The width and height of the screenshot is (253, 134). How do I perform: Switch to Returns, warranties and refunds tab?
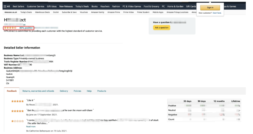coord(38,91)
